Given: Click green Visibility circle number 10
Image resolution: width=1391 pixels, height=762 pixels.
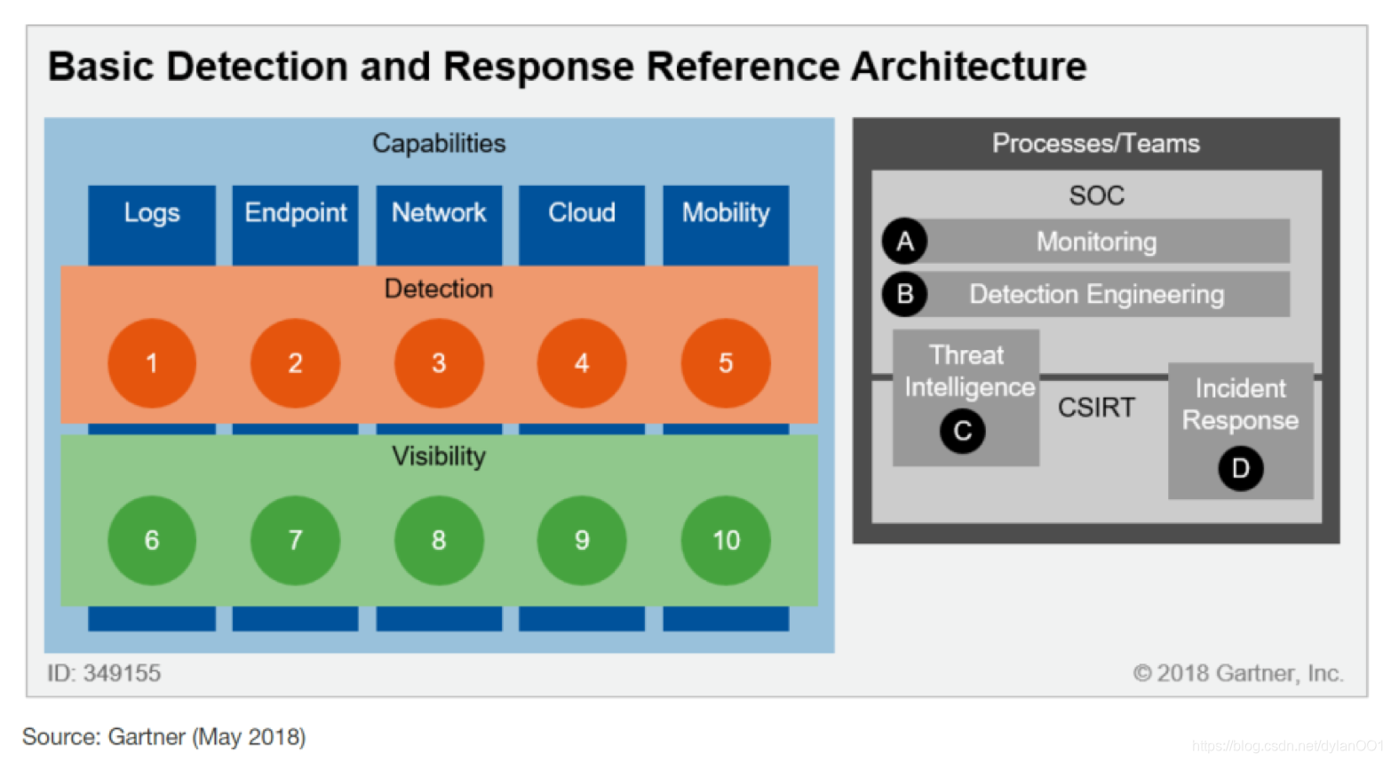Looking at the screenshot, I should [726, 540].
